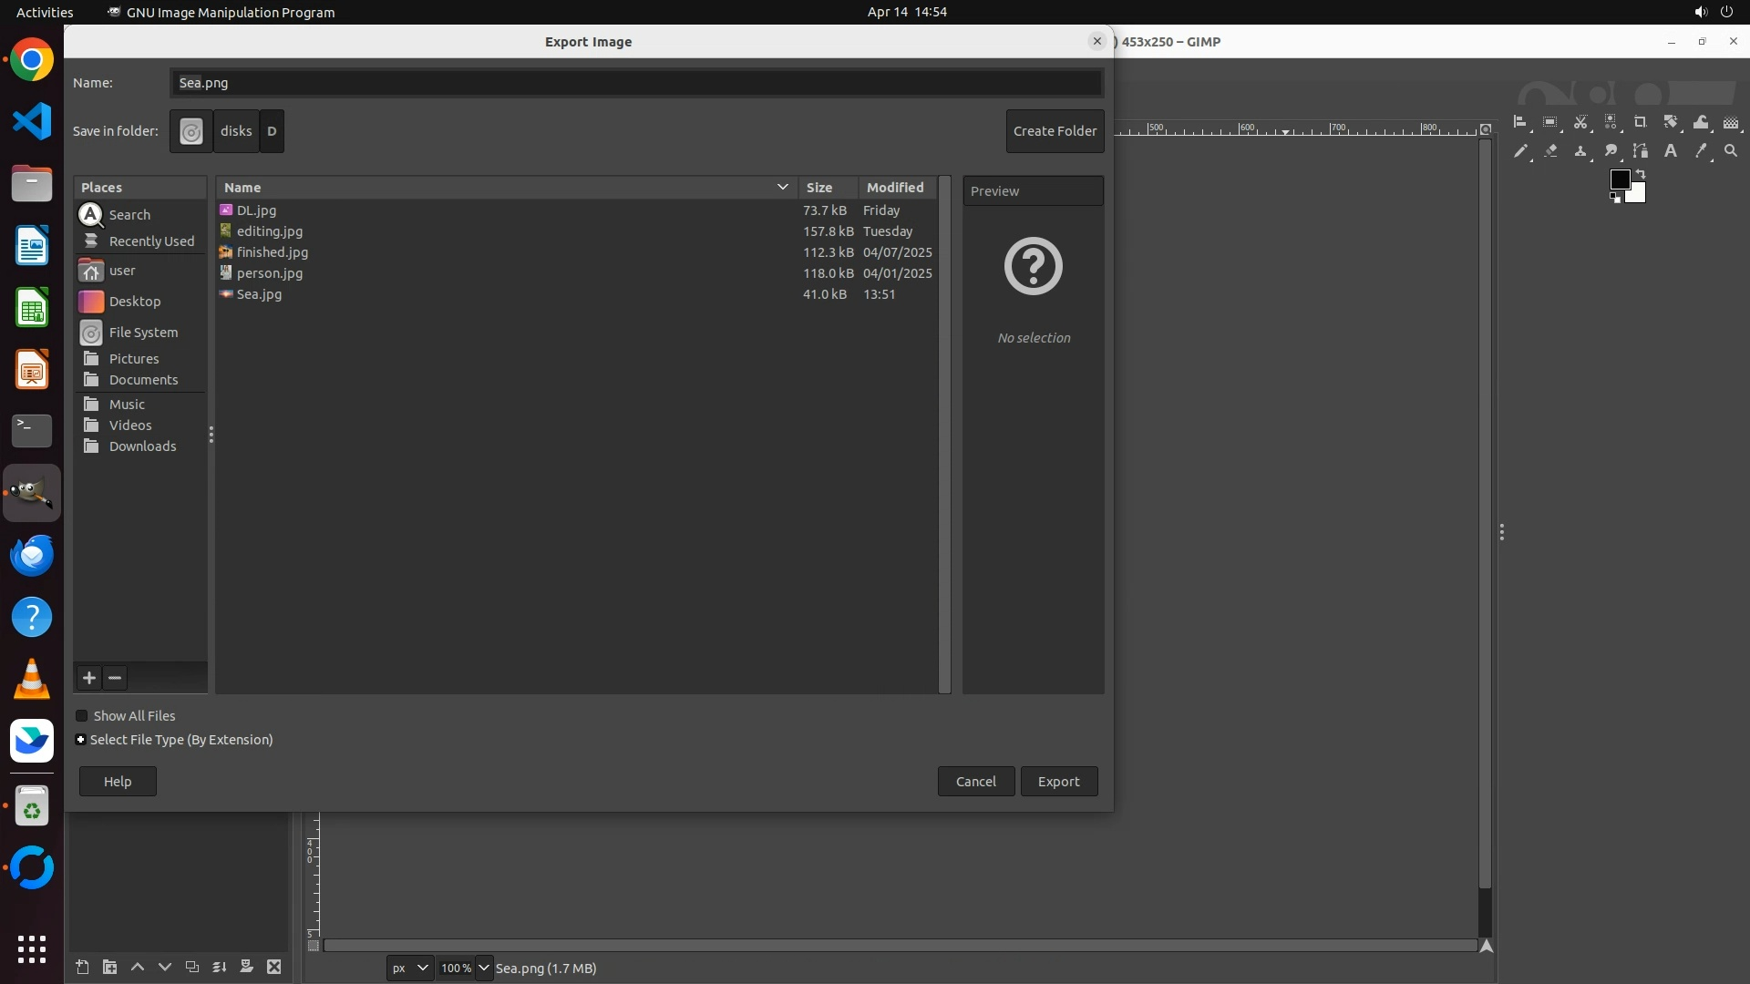Screen dimensions: 1750x984
Task: Select the Zoom magnifier tool
Action: (1731, 151)
